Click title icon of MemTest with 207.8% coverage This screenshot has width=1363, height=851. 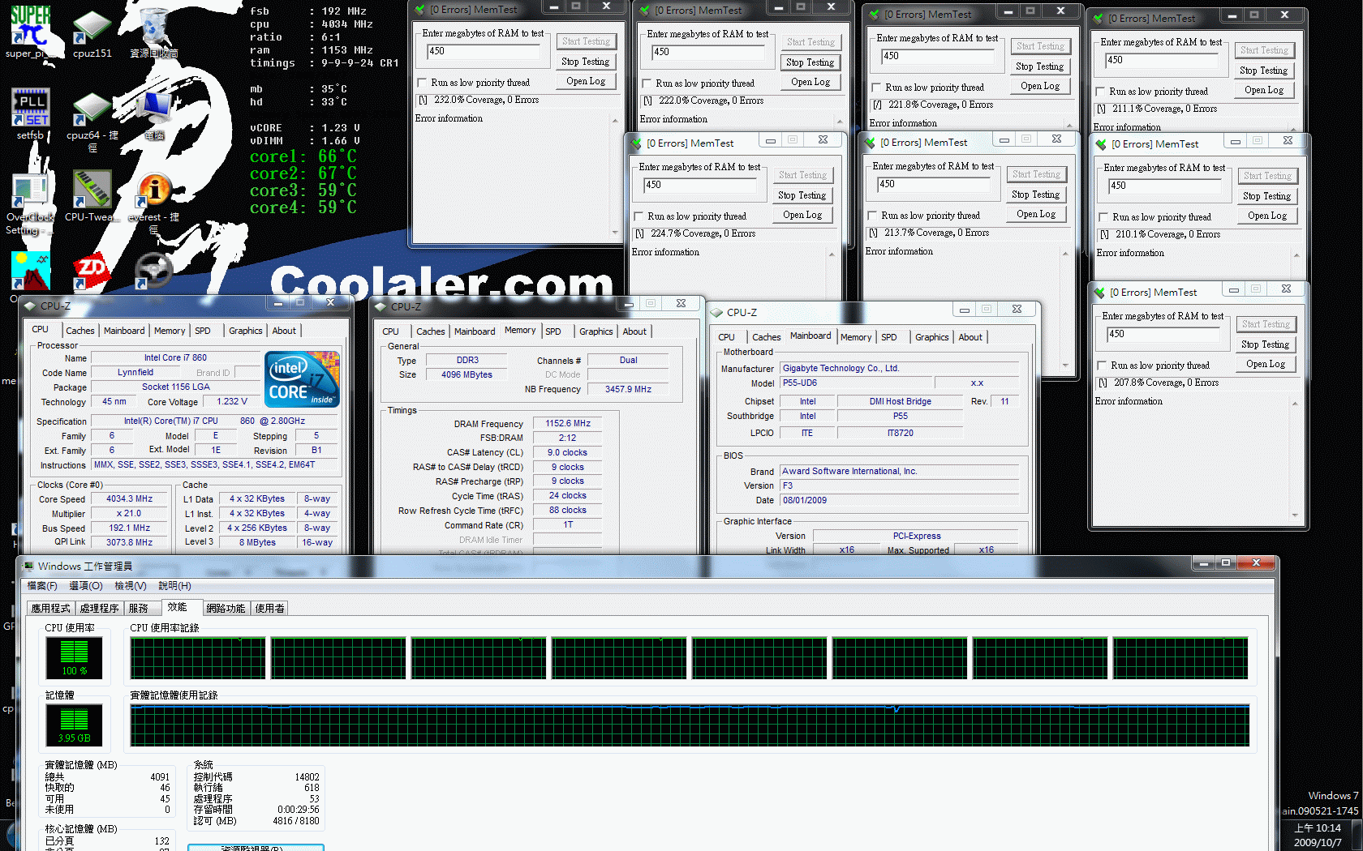tap(1099, 292)
